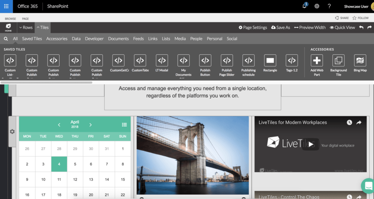The height and width of the screenshot is (199, 374).
Task: Select April 12 in the calendar
Action: tap(75, 179)
